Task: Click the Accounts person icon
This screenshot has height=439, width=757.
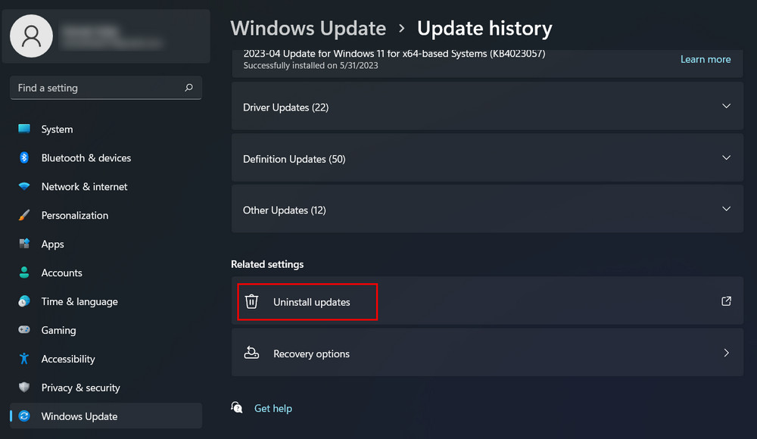Action: [x=24, y=272]
